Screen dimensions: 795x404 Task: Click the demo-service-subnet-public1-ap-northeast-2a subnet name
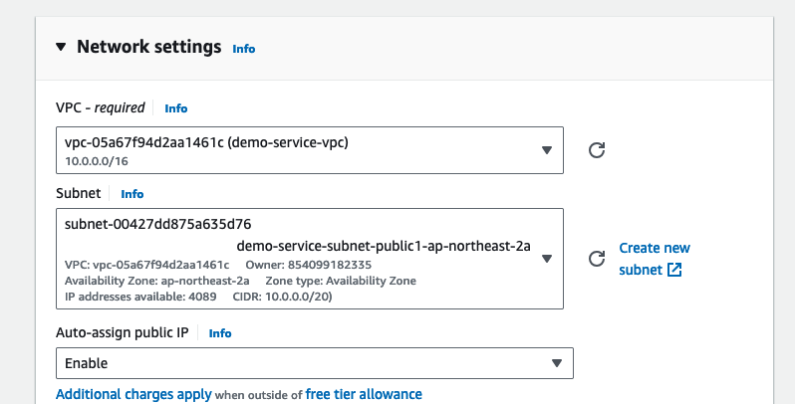[x=384, y=246]
